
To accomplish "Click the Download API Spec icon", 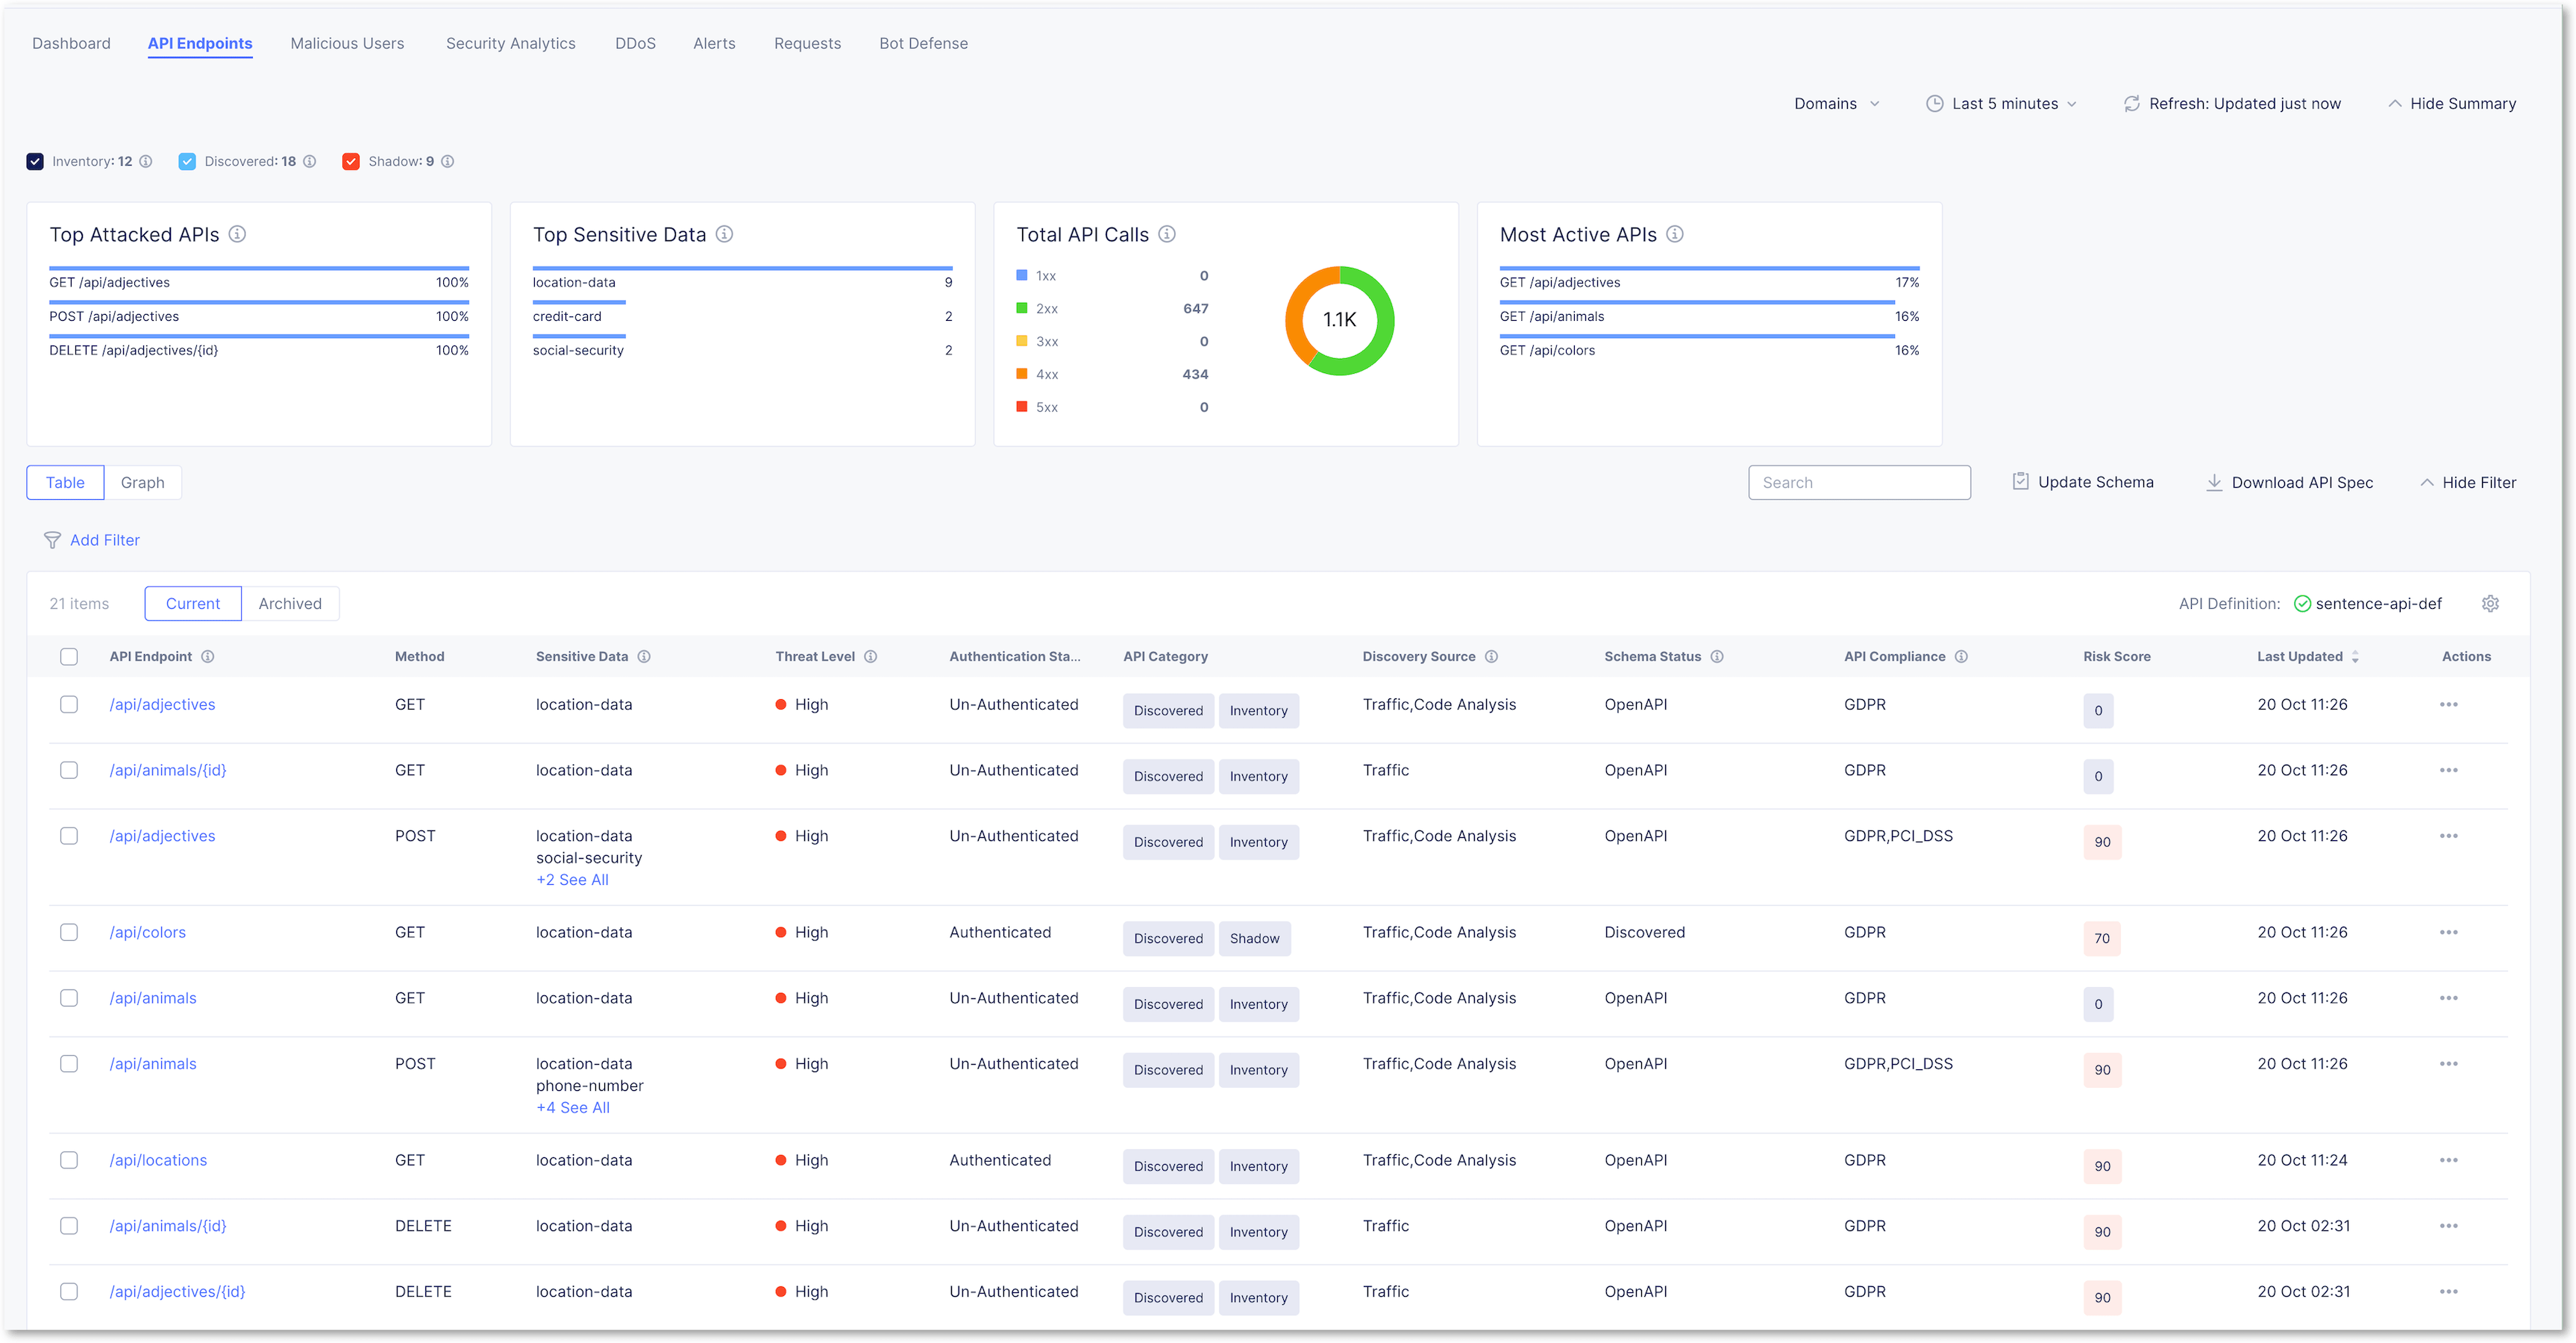I will (x=2214, y=482).
